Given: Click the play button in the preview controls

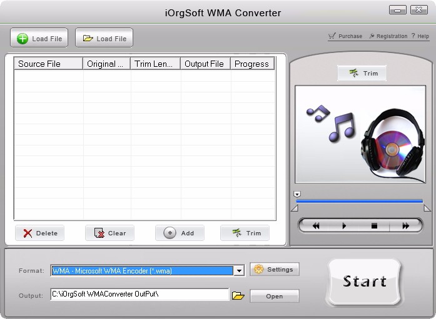Looking at the screenshot, I should tap(344, 226).
